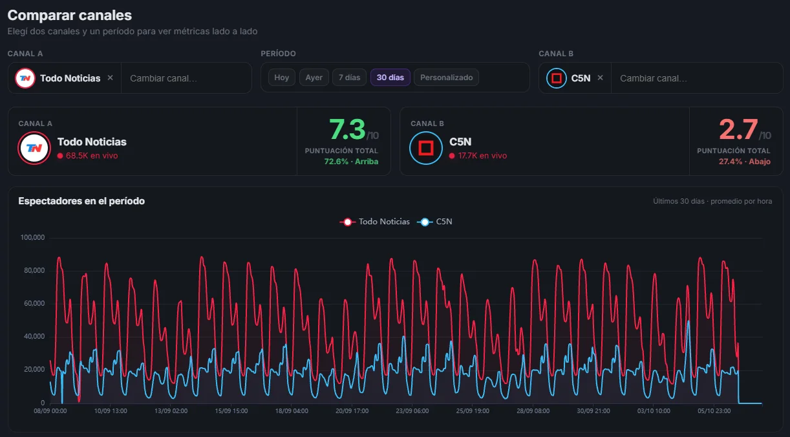Click the 72.6% · Arriba label
790x437 pixels.
point(351,162)
